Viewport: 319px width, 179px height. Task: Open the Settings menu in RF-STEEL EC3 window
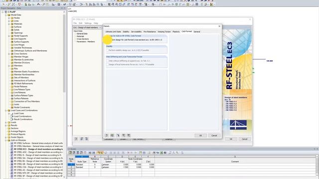click(88, 23)
